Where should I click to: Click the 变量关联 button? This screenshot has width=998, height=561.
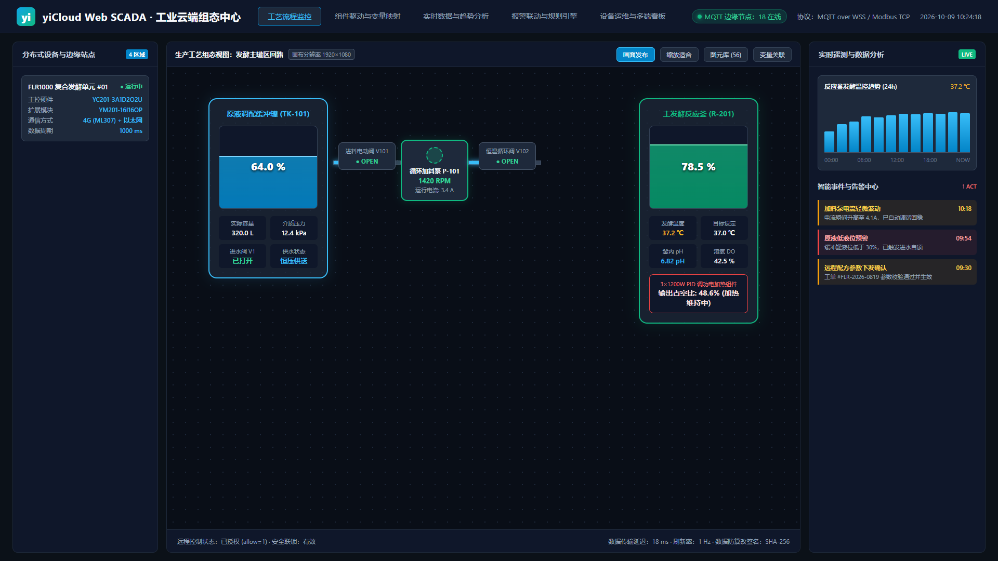772,55
